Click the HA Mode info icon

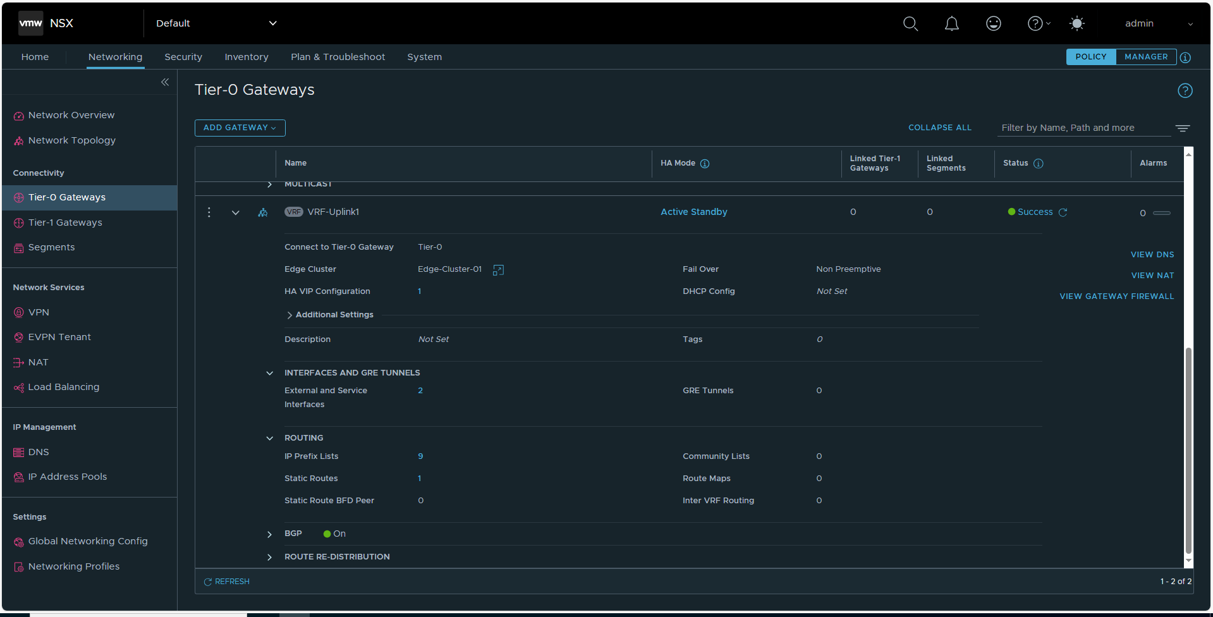[x=705, y=164]
